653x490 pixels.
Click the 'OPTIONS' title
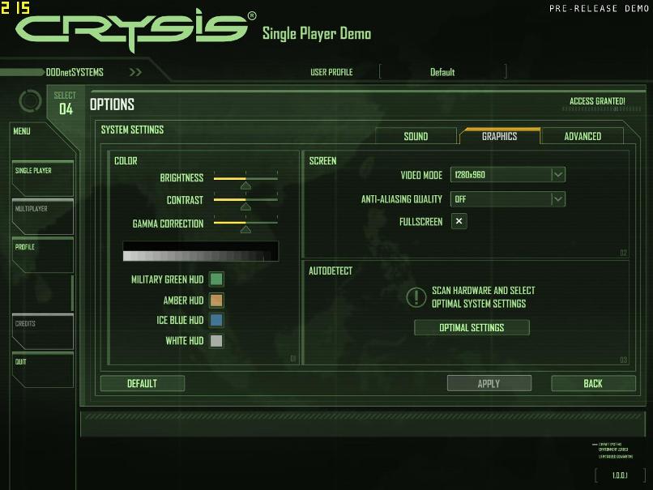pos(112,104)
